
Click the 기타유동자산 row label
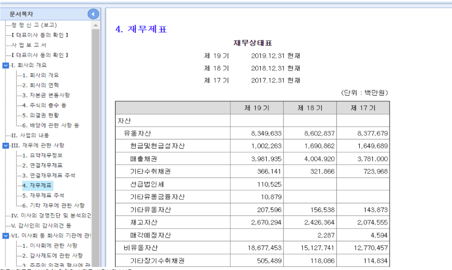151,210
